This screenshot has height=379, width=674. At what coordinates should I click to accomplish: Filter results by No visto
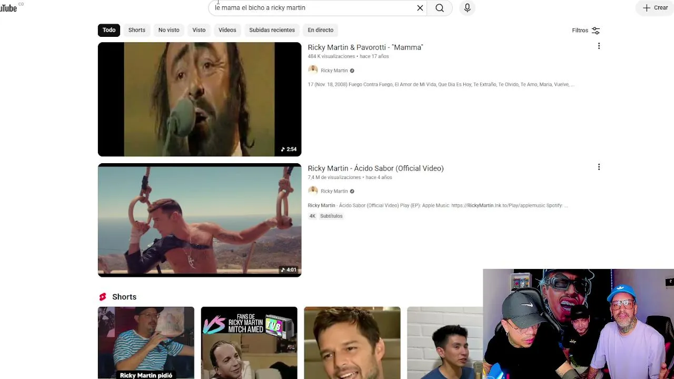(169, 30)
